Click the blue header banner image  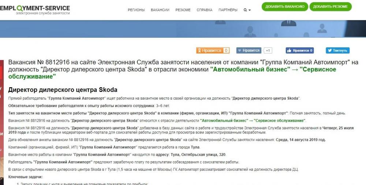183,29
